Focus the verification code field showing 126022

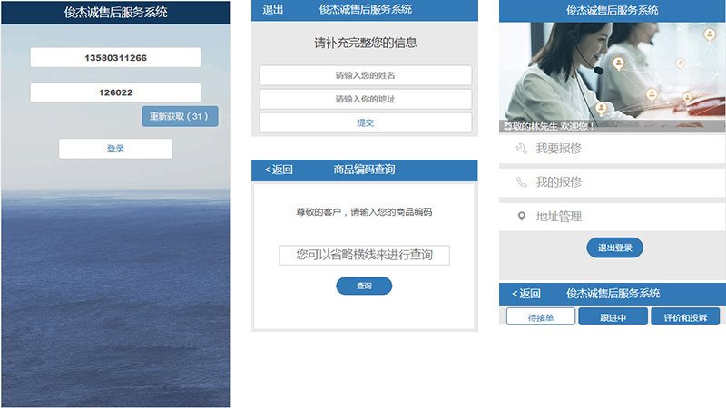(x=115, y=92)
